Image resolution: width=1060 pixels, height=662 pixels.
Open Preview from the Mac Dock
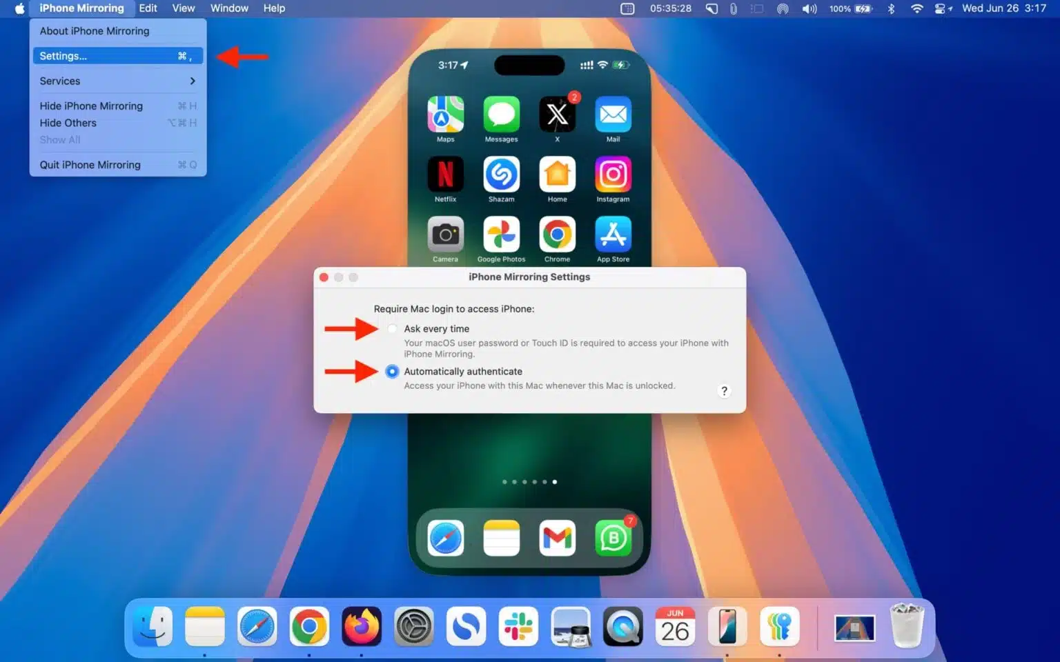point(571,626)
